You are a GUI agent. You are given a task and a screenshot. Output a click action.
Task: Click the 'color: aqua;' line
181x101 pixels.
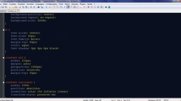point(20,45)
